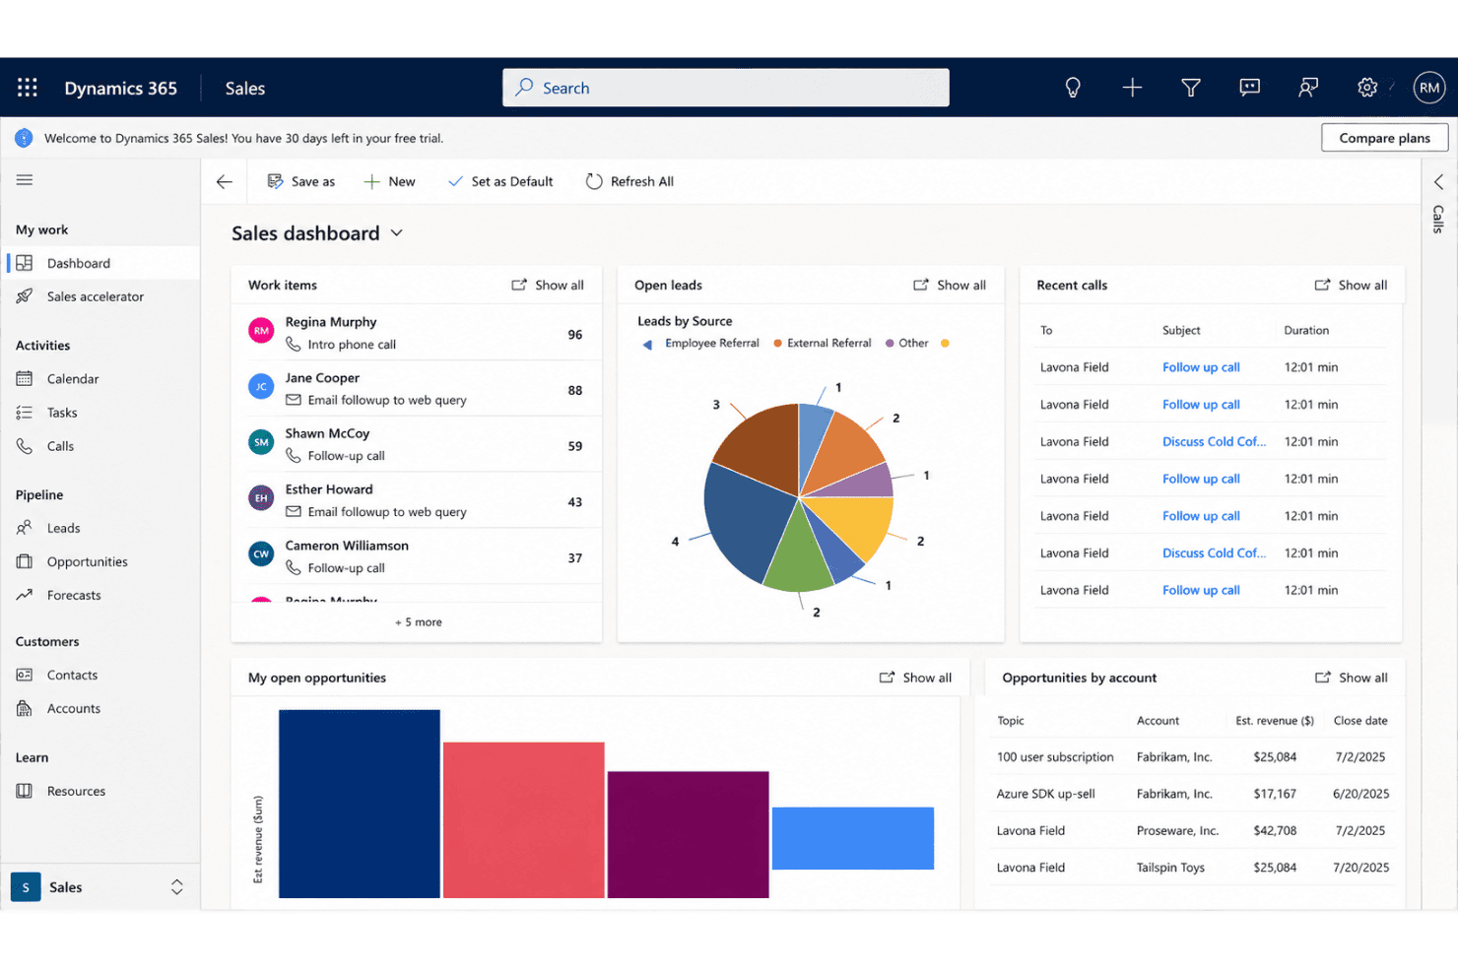This screenshot has width=1458, height=972.
Task: Open Forecasts in the sidebar
Action: [x=100, y=595]
